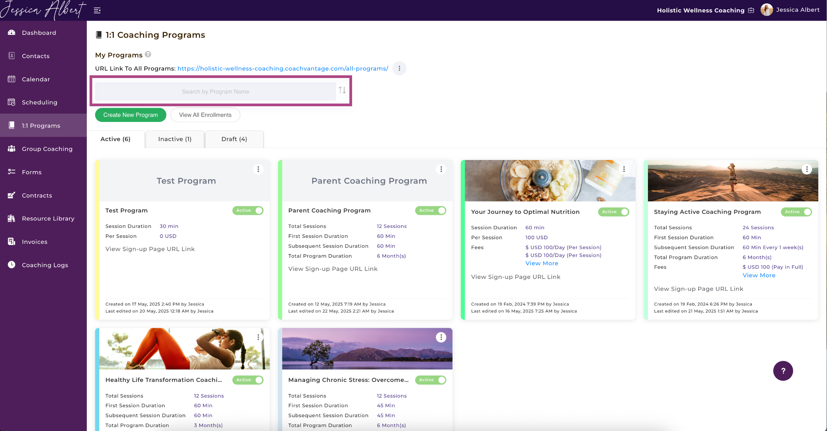Click the Coaching Logs clock icon
The height and width of the screenshot is (431, 827).
[11, 265]
